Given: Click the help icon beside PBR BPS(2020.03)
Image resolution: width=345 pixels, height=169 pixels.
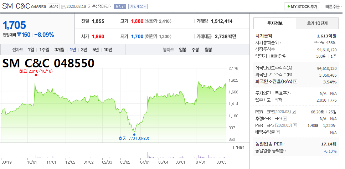Looking at the screenshot, I should [x=295, y=126].
